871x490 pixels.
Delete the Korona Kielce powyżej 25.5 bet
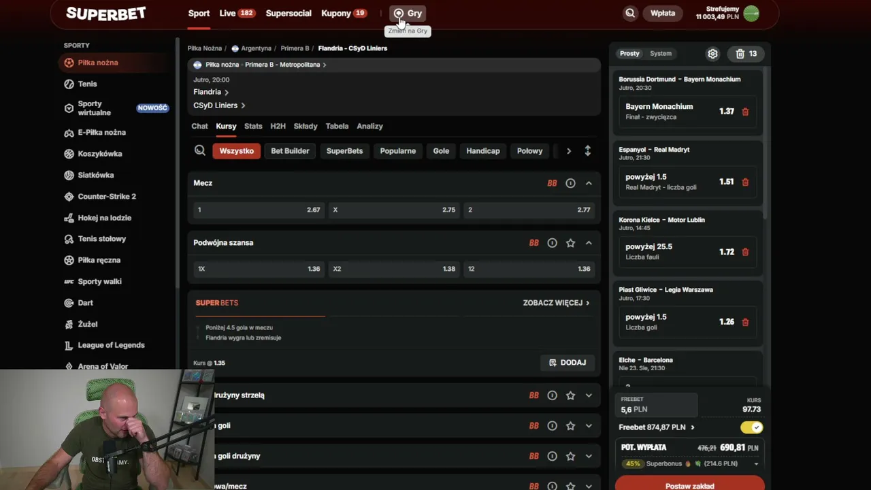tap(745, 252)
